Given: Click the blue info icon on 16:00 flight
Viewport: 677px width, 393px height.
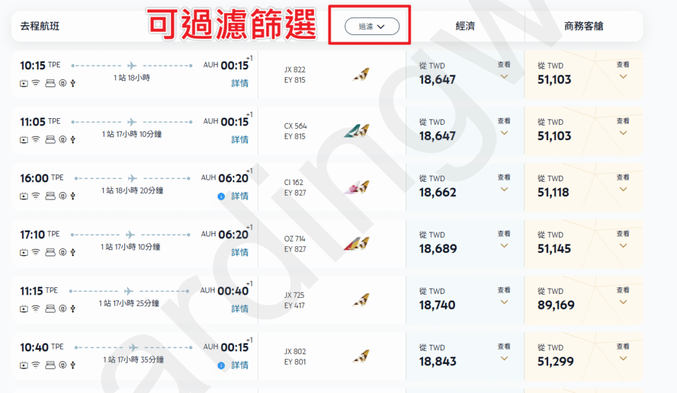Looking at the screenshot, I should pyautogui.click(x=221, y=196).
